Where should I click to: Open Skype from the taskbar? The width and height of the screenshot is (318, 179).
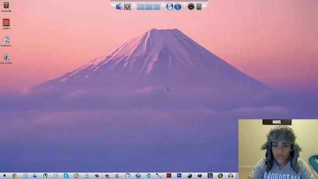click(66, 176)
